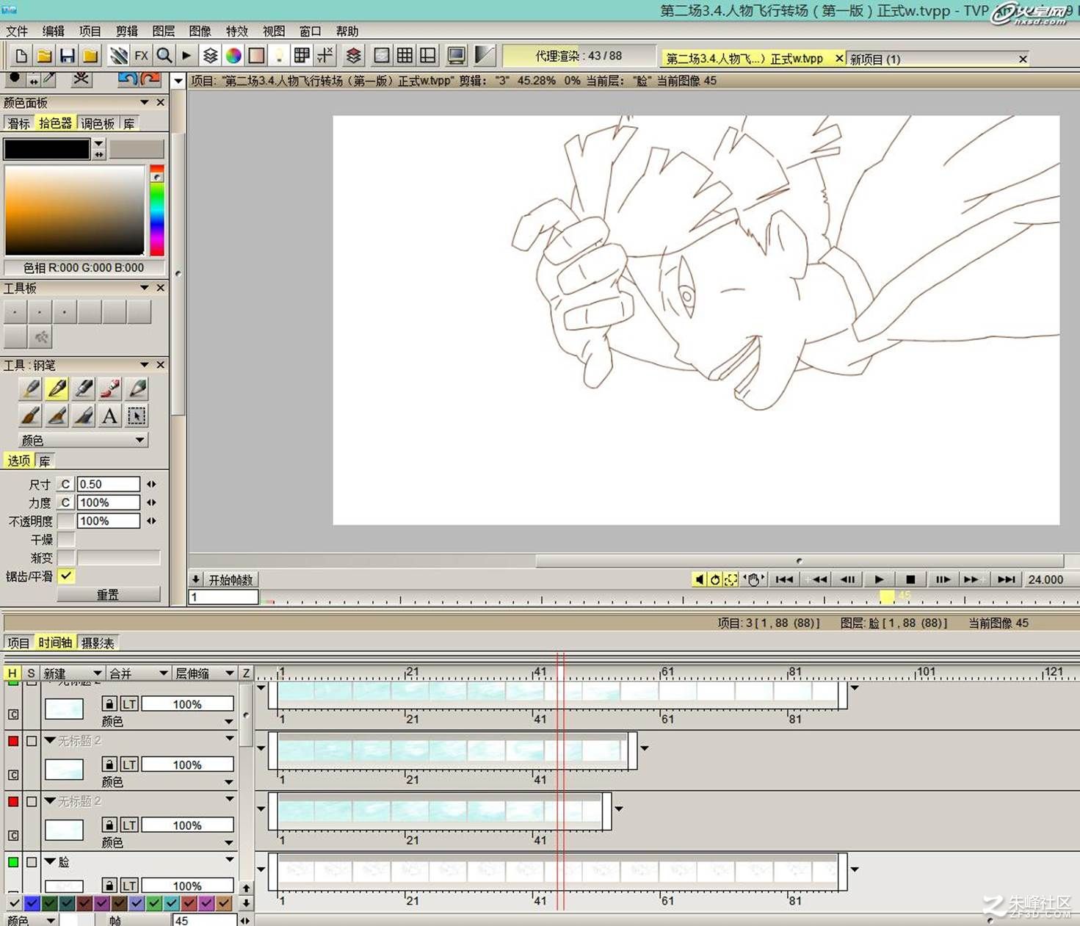Select the pencil tool icon

pos(137,388)
